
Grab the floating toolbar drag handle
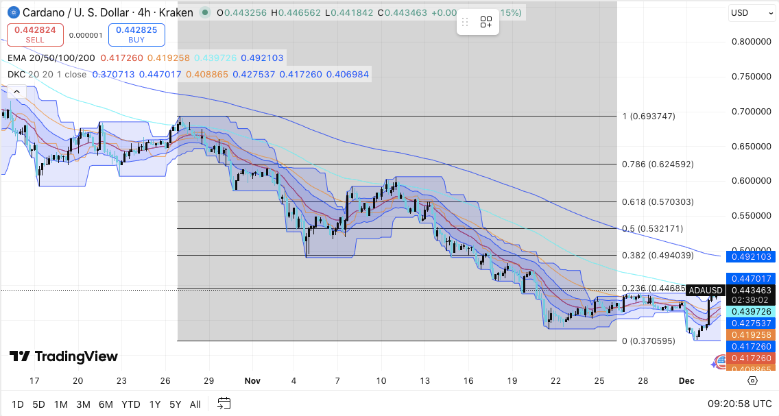pyautogui.click(x=465, y=22)
